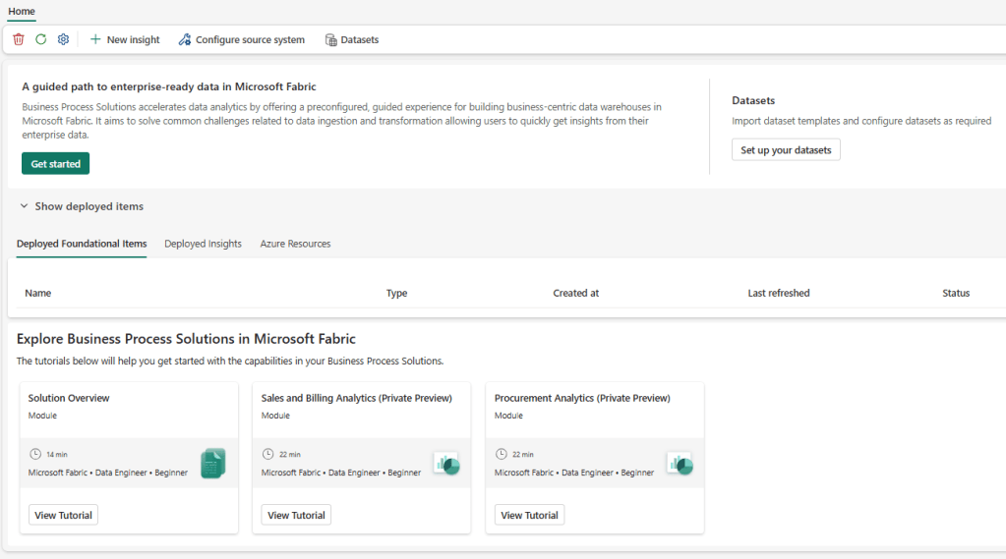Image resolution: width=1006 pixels, height=559 pixels.
Task: Click the Type column header
Action: 396,293
